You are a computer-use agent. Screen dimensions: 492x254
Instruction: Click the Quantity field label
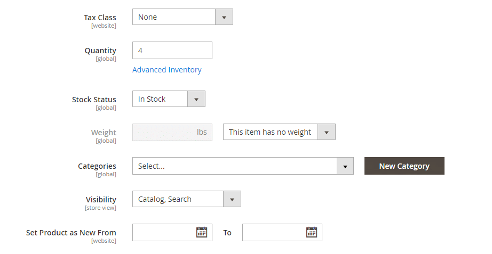(x=100, y=51)
